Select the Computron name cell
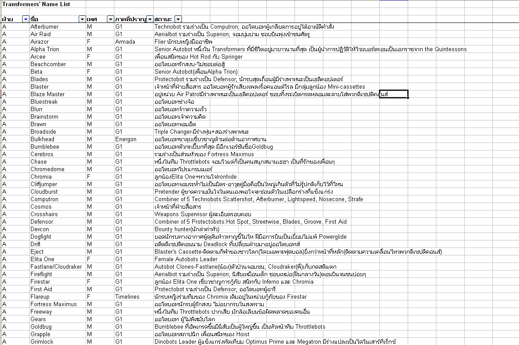519x345 pixels. (x=57, y=199)
